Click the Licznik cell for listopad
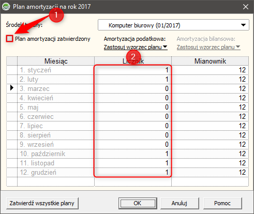Viewport: 254px width, 214px height. coord(133,163)
